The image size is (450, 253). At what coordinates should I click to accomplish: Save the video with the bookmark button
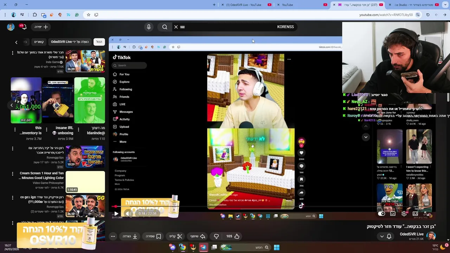(154, 236)
